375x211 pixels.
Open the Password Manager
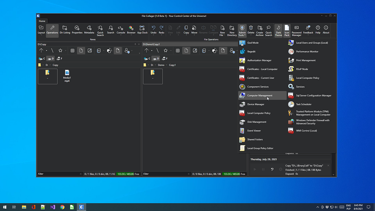296,30
